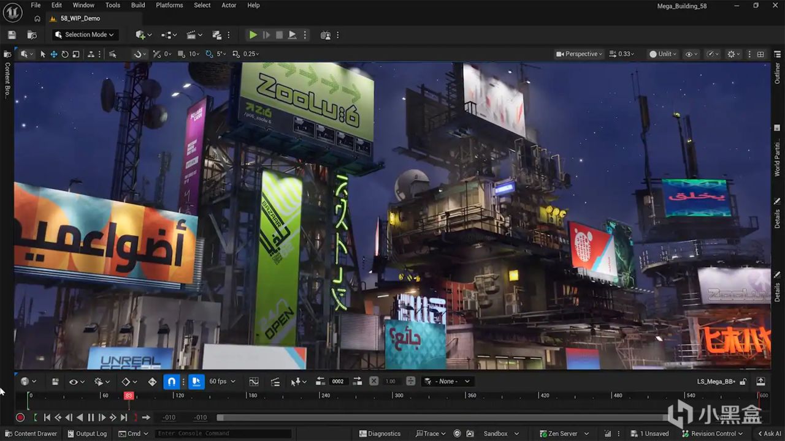Screen dimensions: 785x441
Task: Open the None sequence camera dropdown
Action: [x=447, y=382]
